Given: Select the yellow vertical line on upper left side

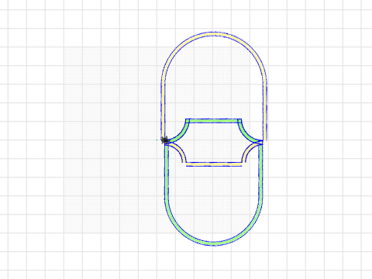Looking at the screenshot, I should pyautogui.click(x=163, y=111).
